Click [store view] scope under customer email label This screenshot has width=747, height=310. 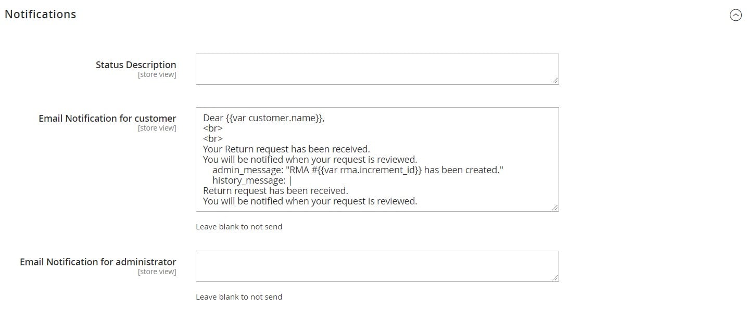point(157,128)
